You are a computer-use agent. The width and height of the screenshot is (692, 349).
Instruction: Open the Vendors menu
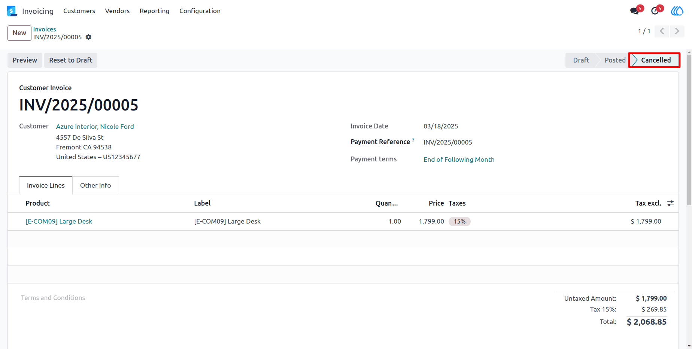click(117, 11)
